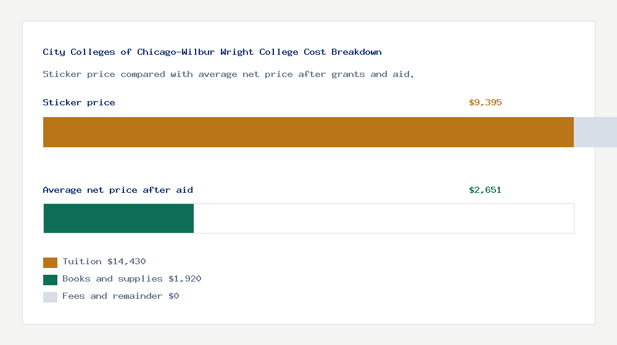Screen dimensions: 617x345
Task: Click the gray Fees and remainder swatch
Action: tap(50, 297)
